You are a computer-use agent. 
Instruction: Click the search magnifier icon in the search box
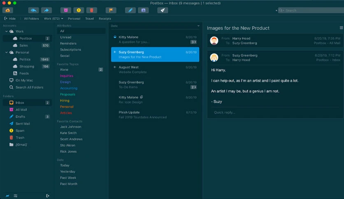(280, 10)
